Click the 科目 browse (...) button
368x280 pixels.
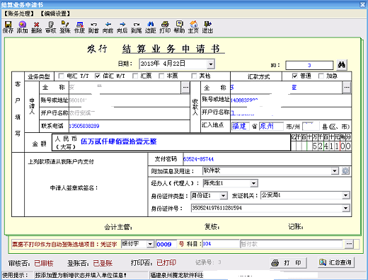point(349,244)
